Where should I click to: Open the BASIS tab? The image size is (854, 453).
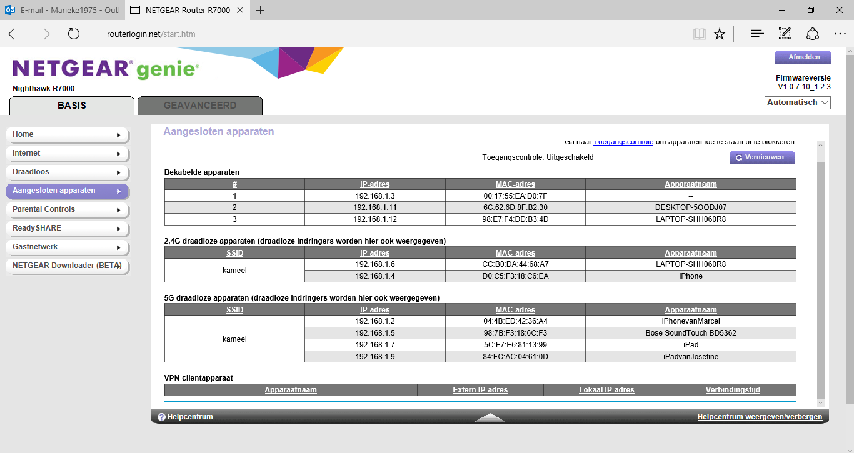[72, 106]
